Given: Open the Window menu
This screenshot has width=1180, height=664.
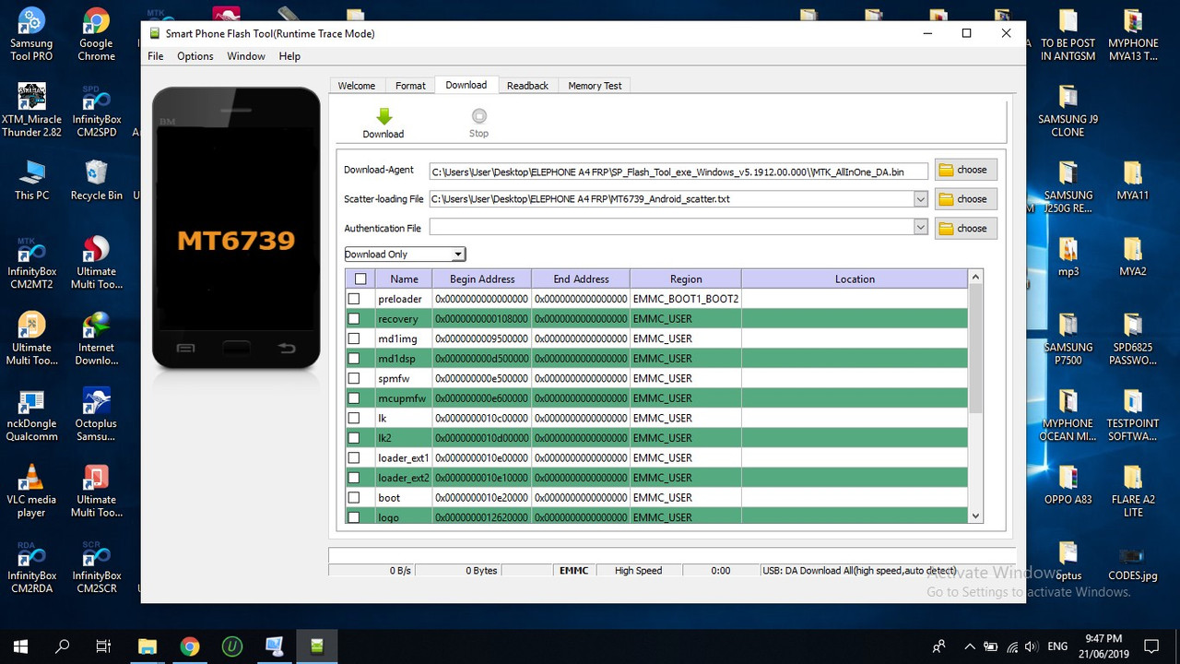Looking at the screenshot, I should coord(246,56).
